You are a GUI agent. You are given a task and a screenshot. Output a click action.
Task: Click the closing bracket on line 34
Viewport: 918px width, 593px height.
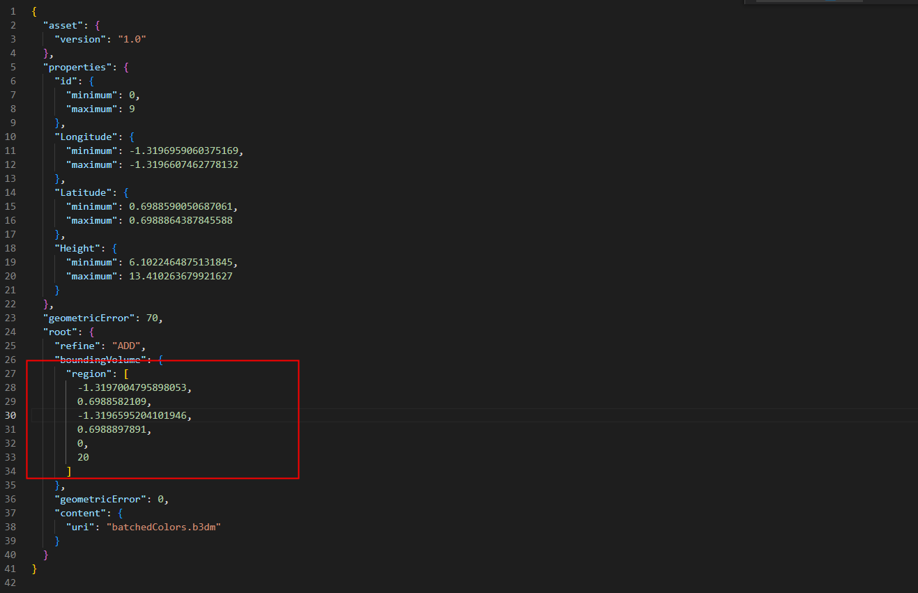(x=68, y=471)
